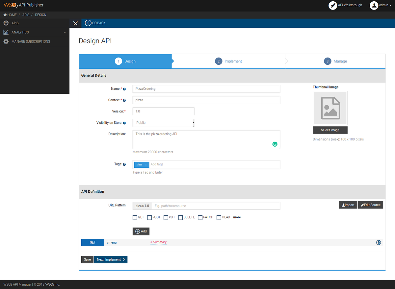395x289 pixels.
Task: Expand the Analytics section chevron
Action: (65, 32)
